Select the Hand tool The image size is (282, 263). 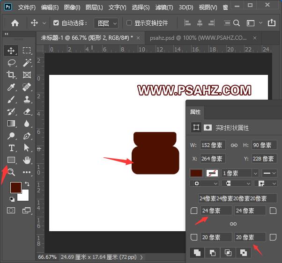(27, 160)
